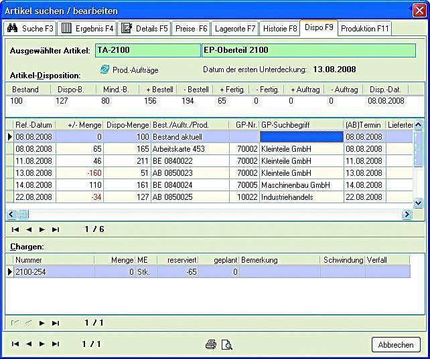Click the empty highlighted GP-Suchbegriff cell
Viewport: 430px width, 359px height.
pos(301,136)
